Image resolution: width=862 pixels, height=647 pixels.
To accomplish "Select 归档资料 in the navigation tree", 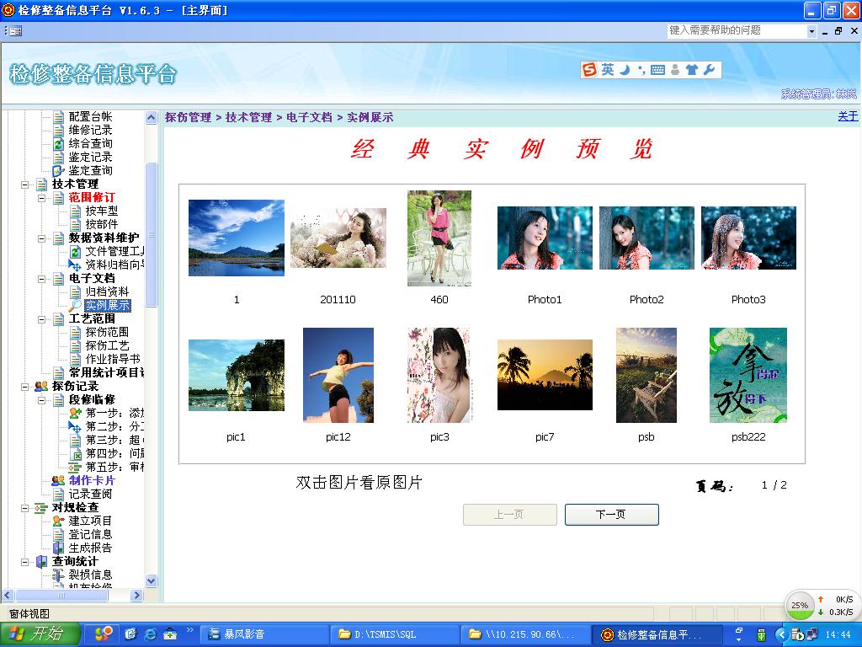I will pos(107,291).
